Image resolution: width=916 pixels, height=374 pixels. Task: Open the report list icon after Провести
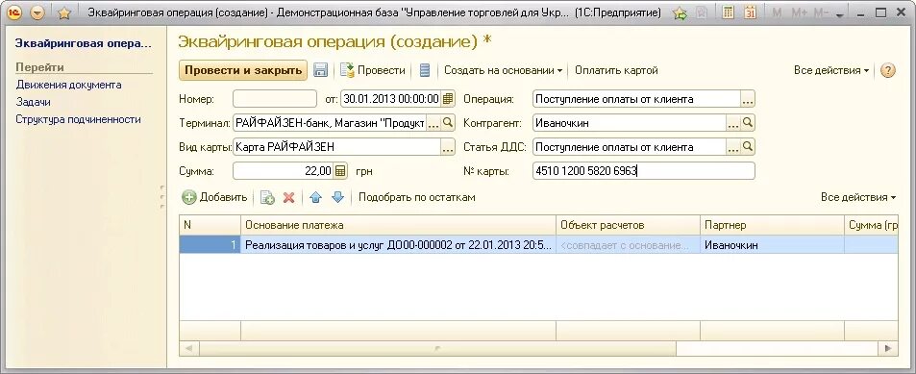point(425,71)
